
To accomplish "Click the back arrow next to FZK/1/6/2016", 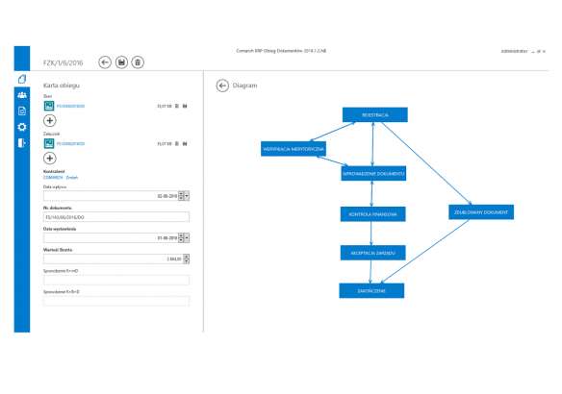I will coord(105,62).
